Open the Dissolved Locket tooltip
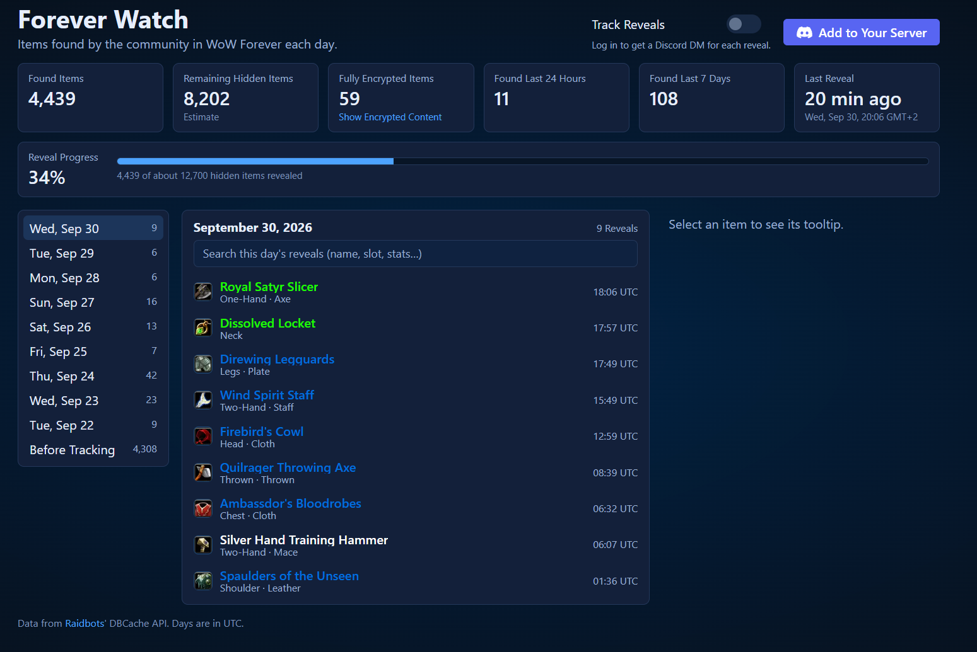The height and width of the screenshot is (652, 977). pos(267,323)
